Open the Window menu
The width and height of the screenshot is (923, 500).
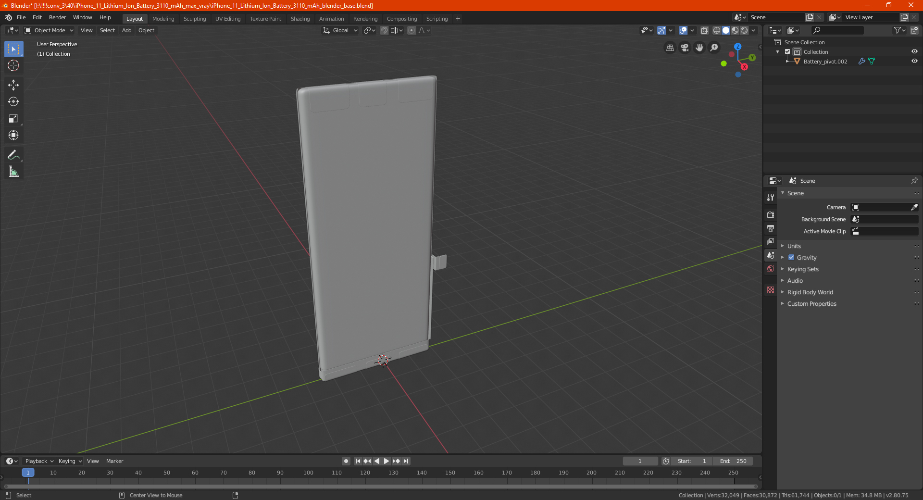pos(82,17)
